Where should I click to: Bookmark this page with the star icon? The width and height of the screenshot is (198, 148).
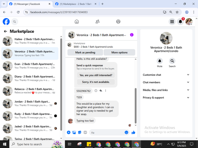click(x=177, y=12)
